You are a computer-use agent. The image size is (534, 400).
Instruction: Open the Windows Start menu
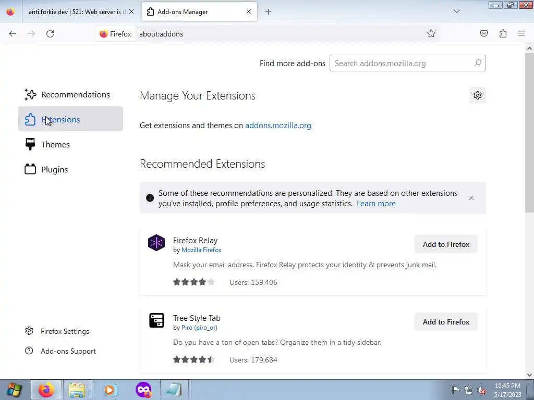pos(14,390)
